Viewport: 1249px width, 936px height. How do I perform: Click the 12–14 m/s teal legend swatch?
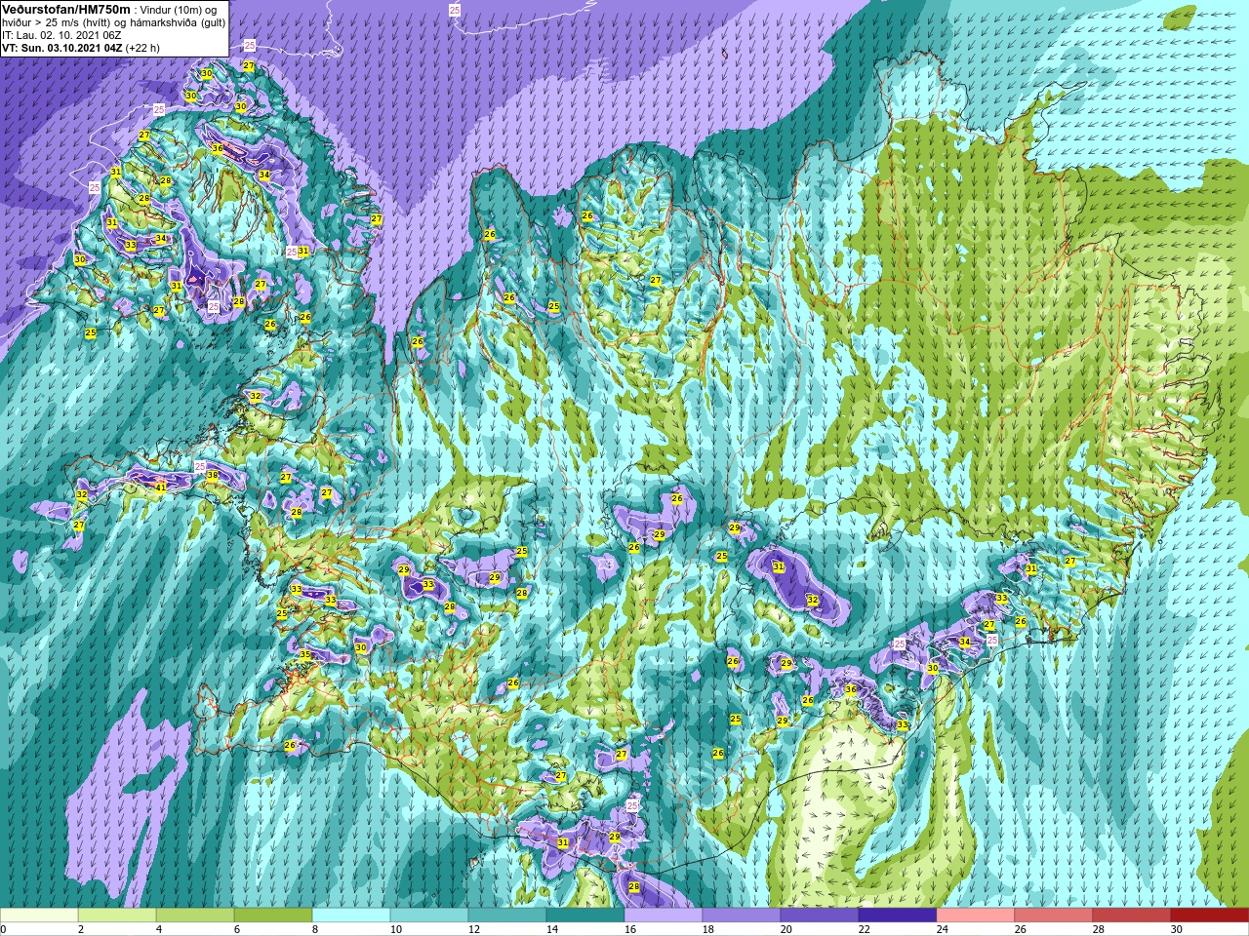click(x=507, y=916)
